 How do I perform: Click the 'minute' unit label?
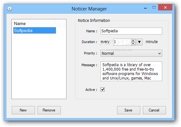click(x=151, y=42)
